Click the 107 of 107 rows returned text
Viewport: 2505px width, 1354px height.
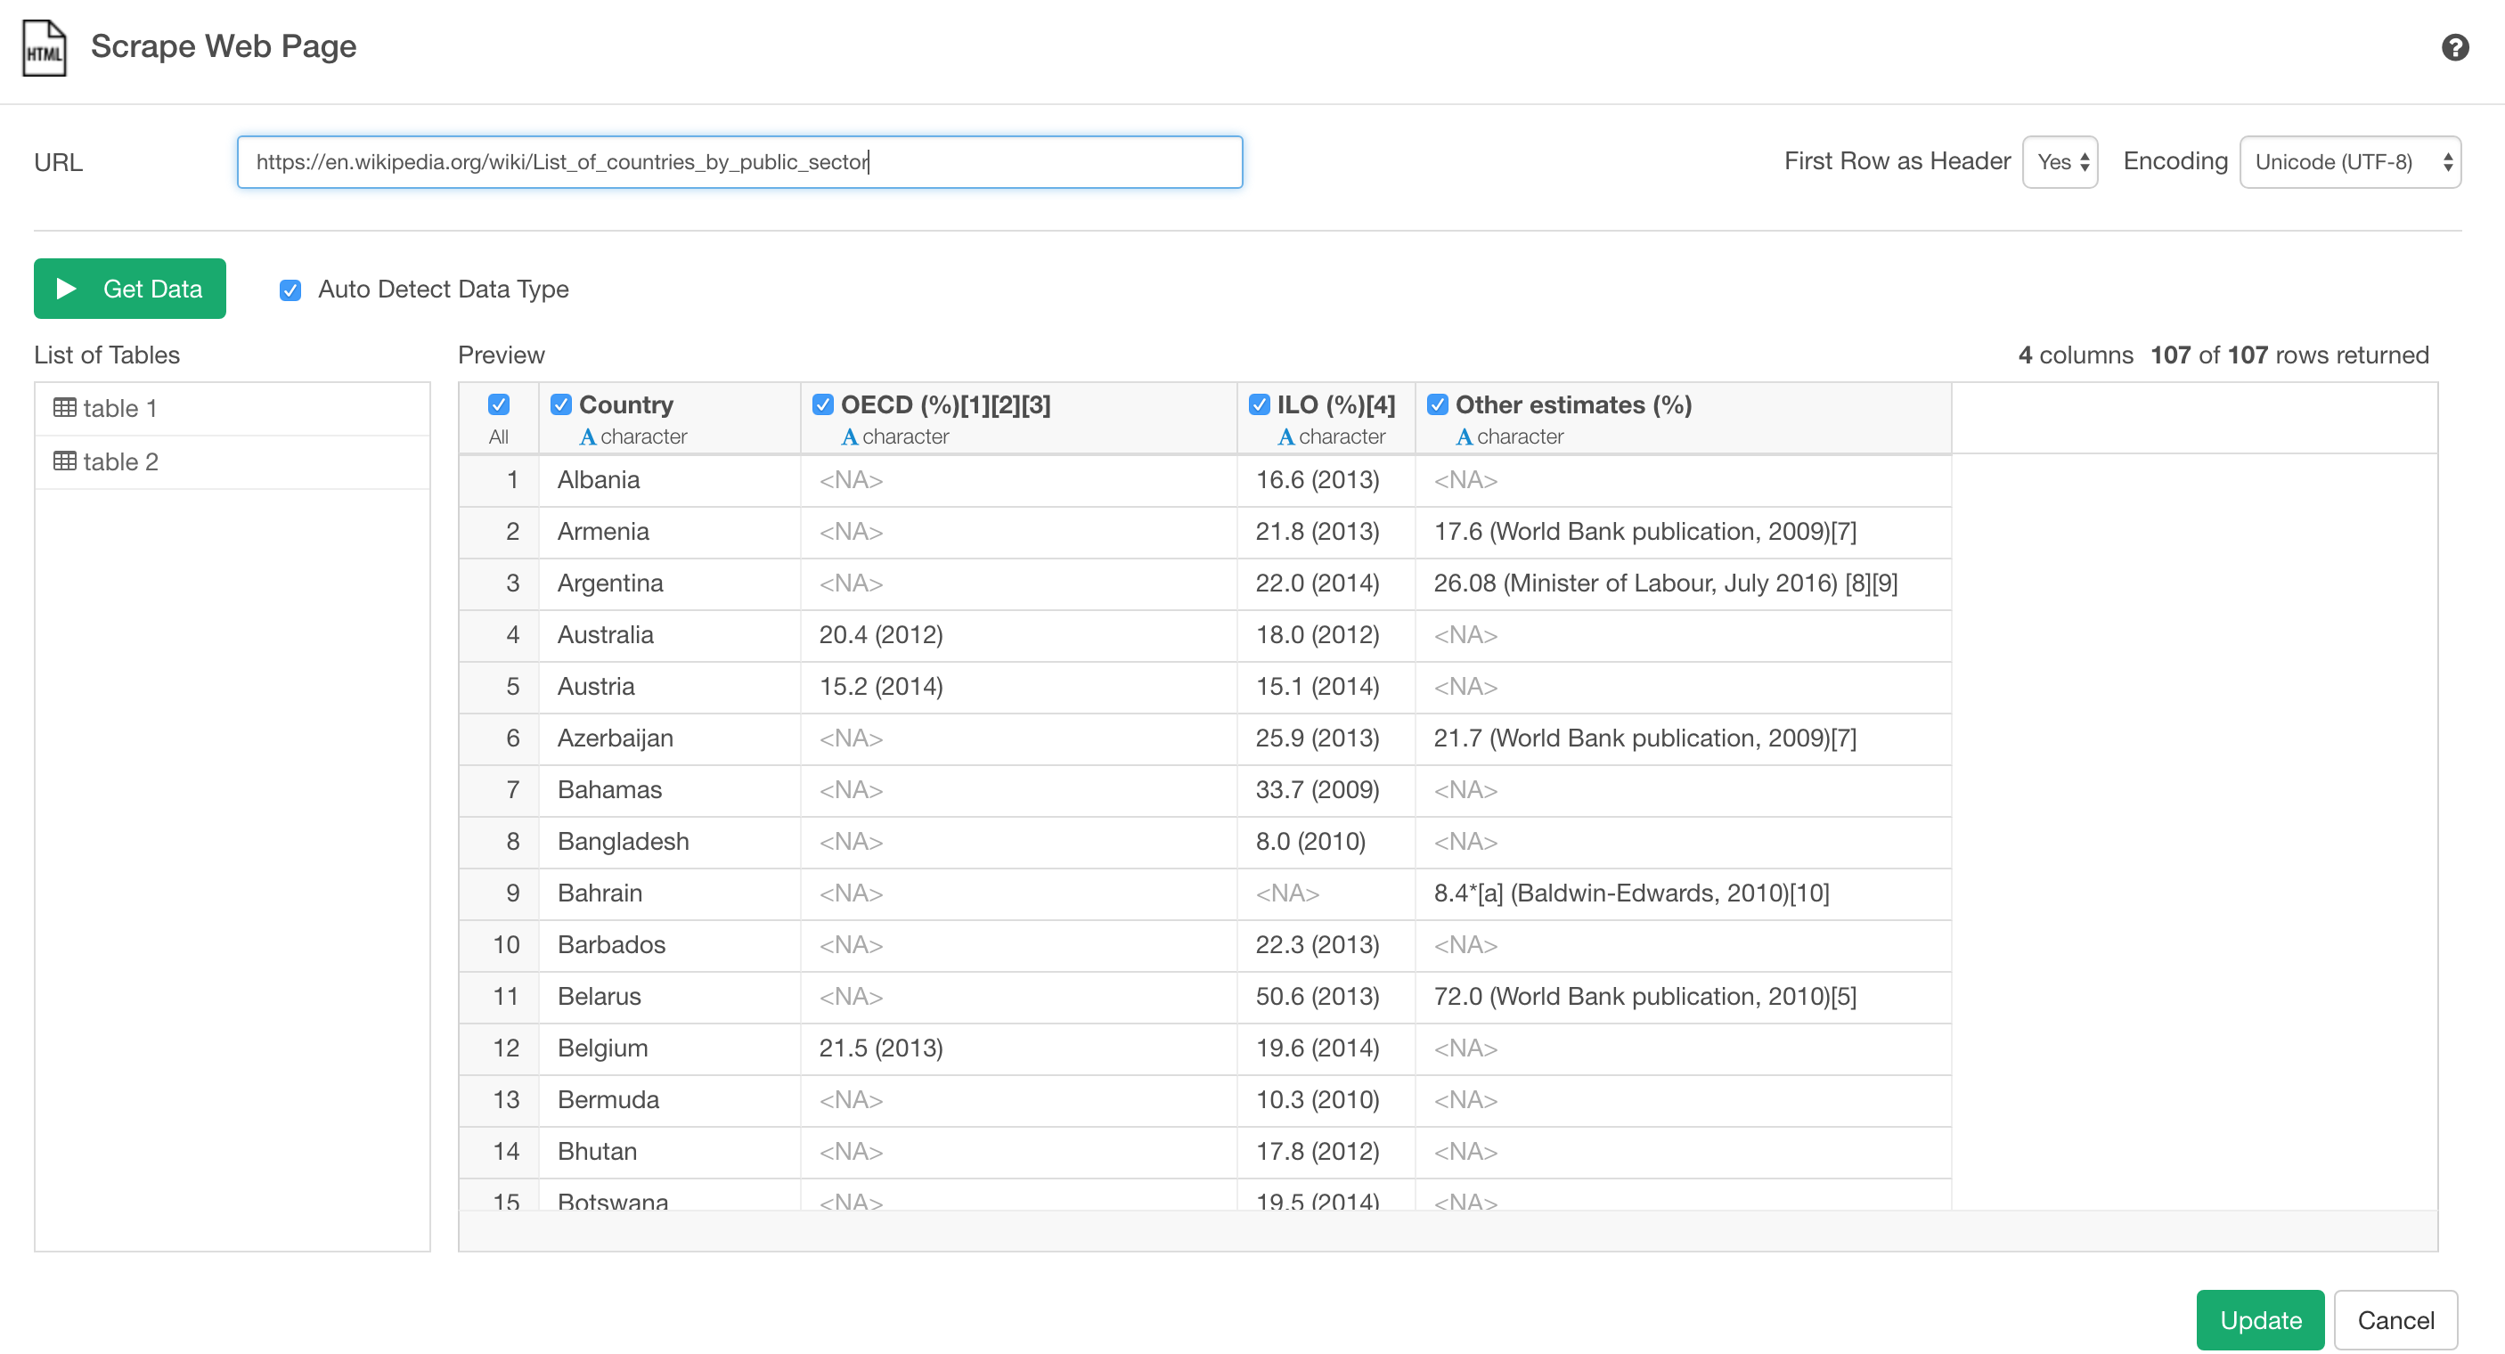[x=2289, y=355]
